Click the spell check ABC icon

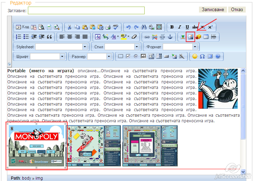point(116,27)
